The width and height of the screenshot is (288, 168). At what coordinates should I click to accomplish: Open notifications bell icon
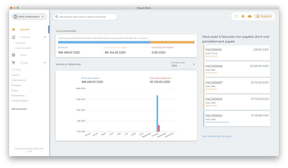(243, 16)
